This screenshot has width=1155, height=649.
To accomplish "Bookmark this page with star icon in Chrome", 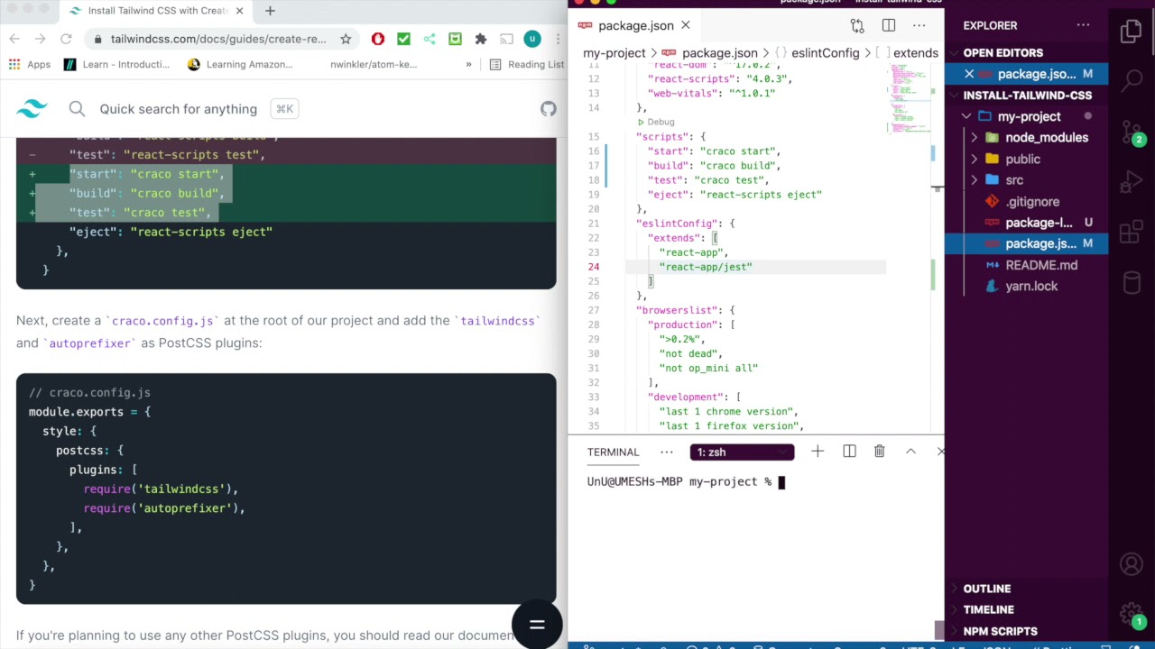I will 346,39.
